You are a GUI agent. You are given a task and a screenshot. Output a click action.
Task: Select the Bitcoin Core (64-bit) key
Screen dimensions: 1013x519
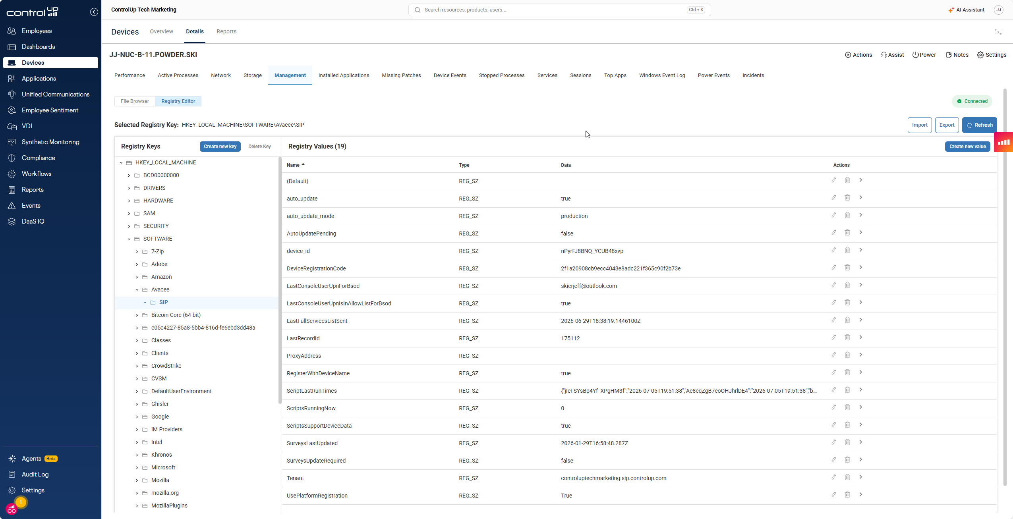(x=176, y=315)
